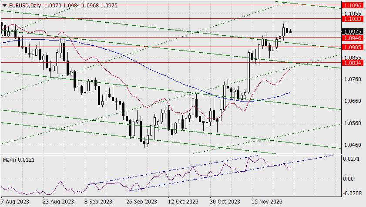The height and width of the screenshot is (207, 366).
Task: Click the 12 Oct 2023 date label
Action: pyautogui.click(x=183, y=202)
